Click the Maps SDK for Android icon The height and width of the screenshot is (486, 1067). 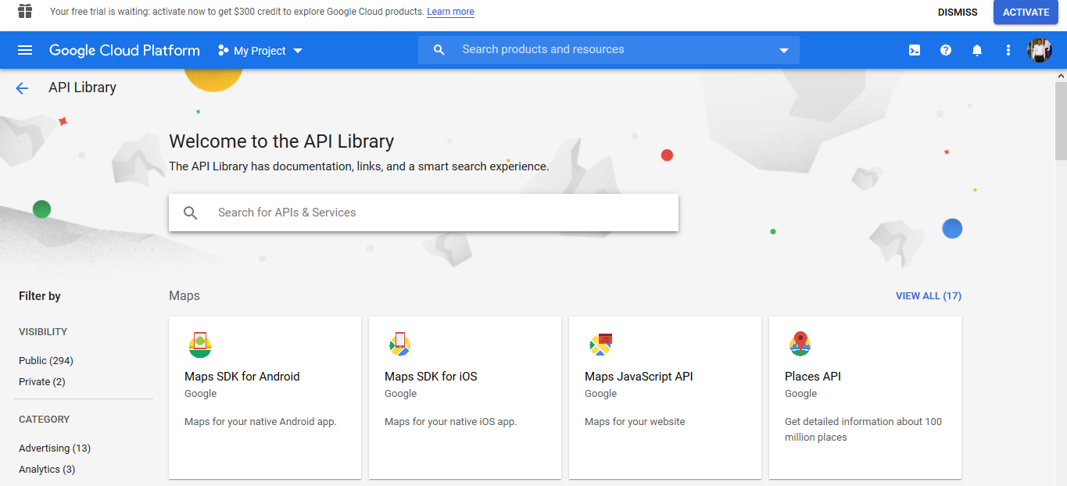pyautogui.click(x=200, y=345)
